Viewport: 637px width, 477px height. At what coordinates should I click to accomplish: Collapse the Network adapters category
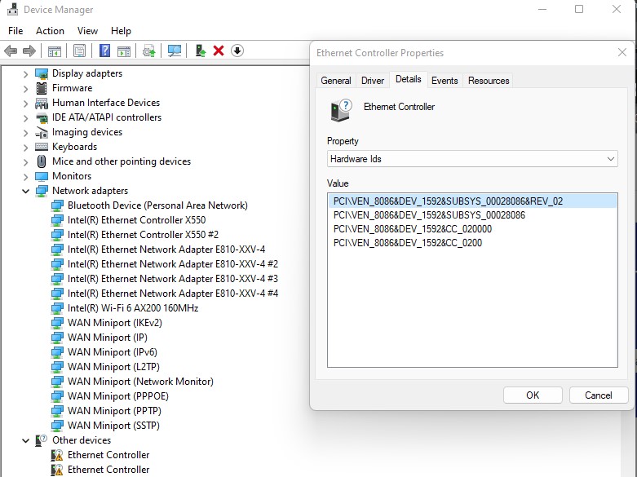[25, 191]
